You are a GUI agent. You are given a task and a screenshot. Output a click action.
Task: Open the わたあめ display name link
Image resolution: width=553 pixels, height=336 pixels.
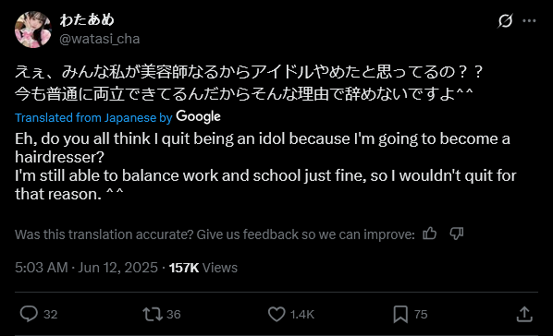(87, 19)
